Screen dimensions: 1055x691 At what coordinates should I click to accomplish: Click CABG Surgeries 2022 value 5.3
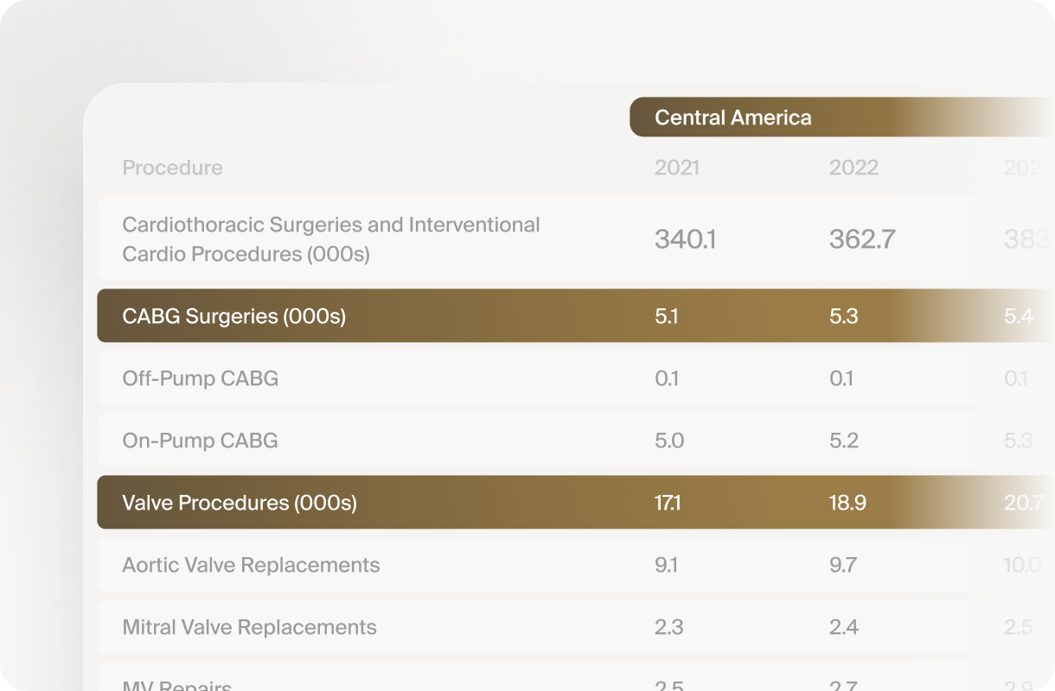(843, 316)
